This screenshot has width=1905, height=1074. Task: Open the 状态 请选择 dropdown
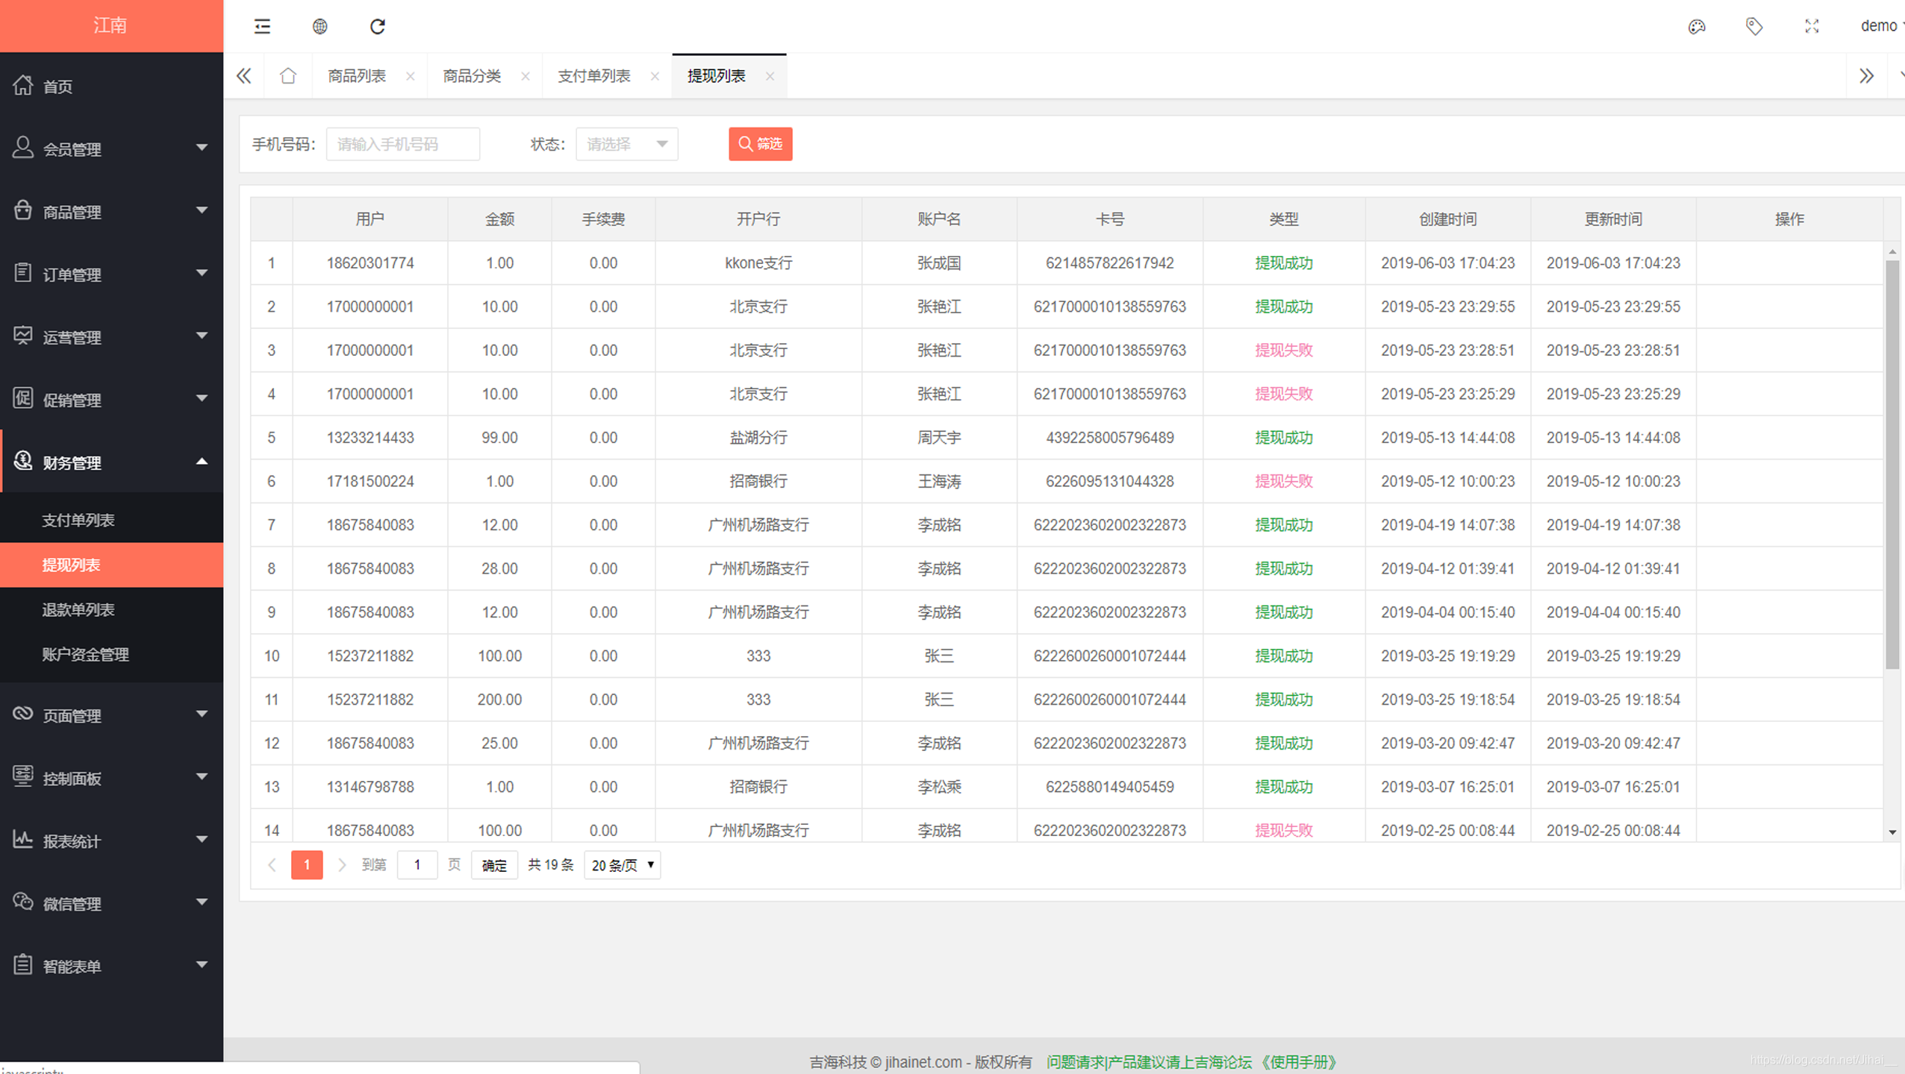[626, 144]
